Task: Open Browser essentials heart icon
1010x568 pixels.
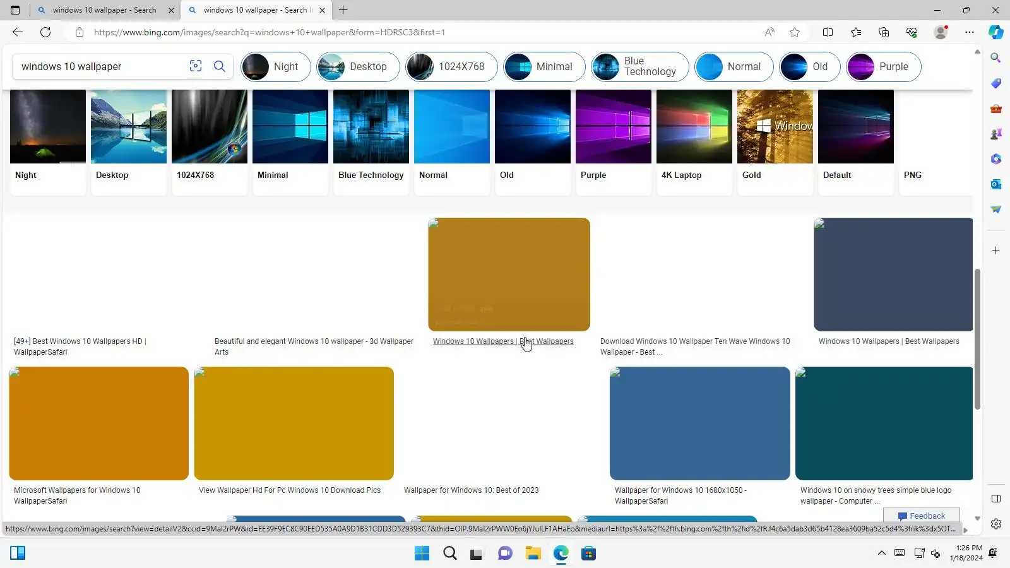Action: pyautogui.click(x=911, y=32)
